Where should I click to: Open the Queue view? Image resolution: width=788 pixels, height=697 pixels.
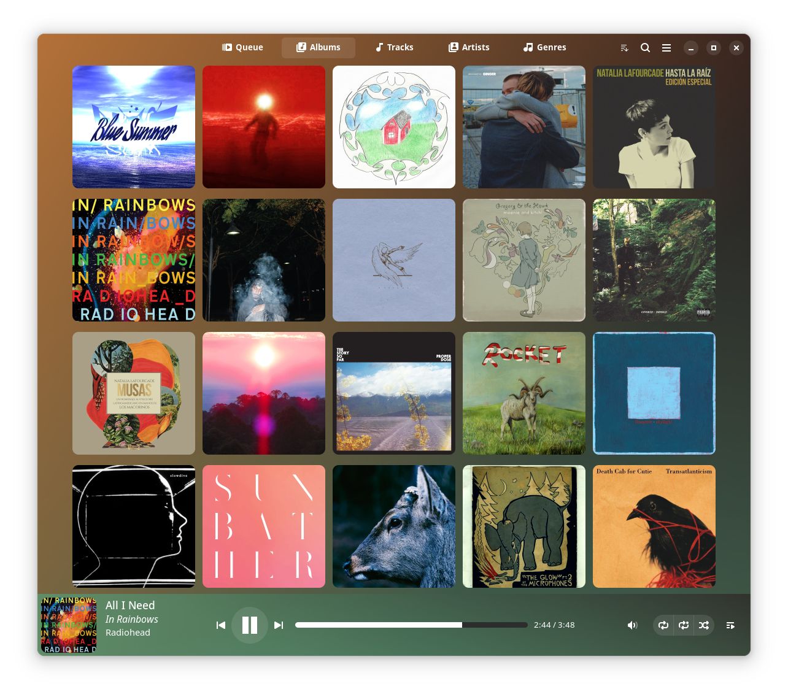[x=242, y=47]
